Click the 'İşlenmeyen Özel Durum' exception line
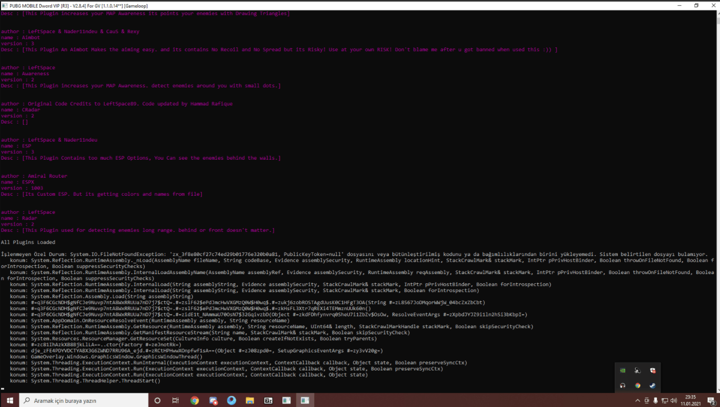 [x=354, y=255]
